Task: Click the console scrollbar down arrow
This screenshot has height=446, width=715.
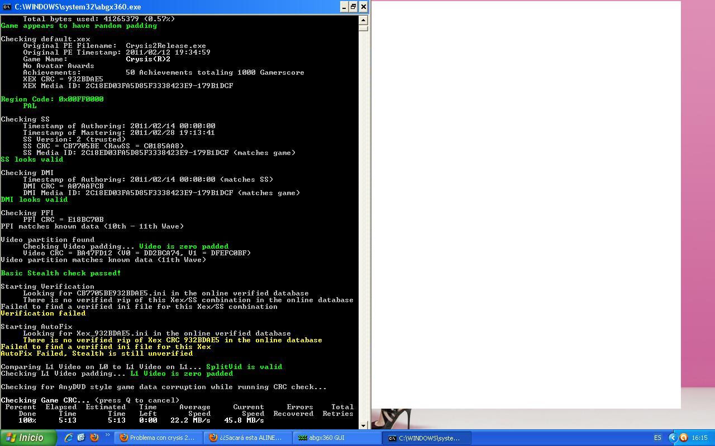Action: (363, 425)
